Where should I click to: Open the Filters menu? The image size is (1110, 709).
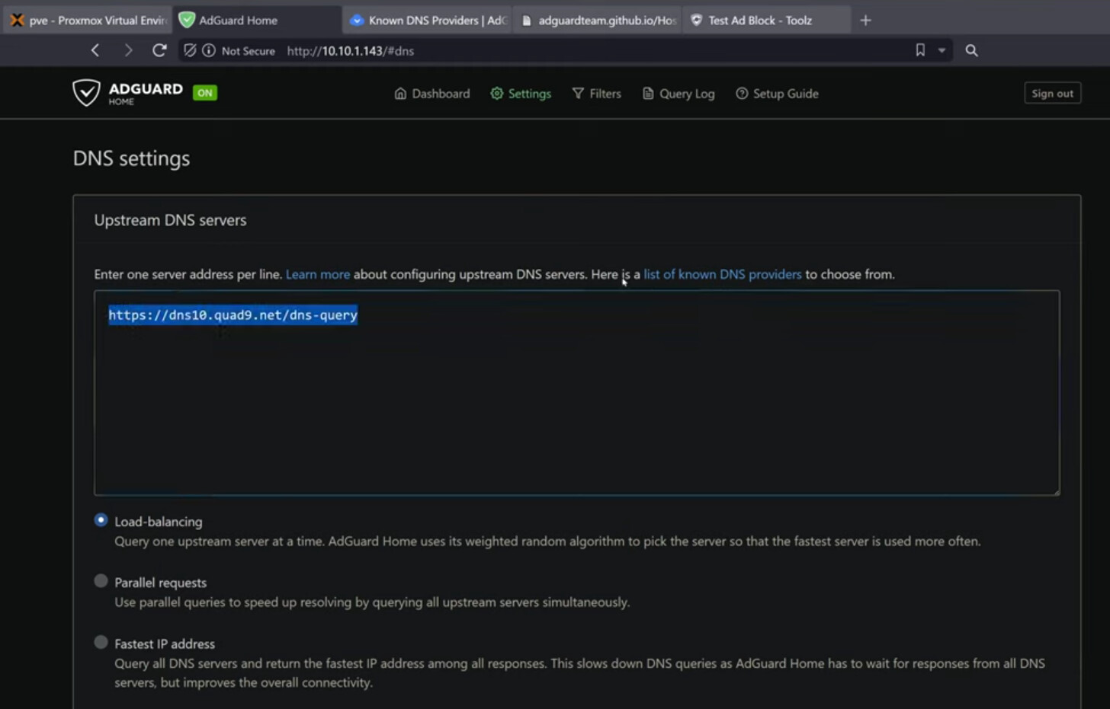[596, 94]
